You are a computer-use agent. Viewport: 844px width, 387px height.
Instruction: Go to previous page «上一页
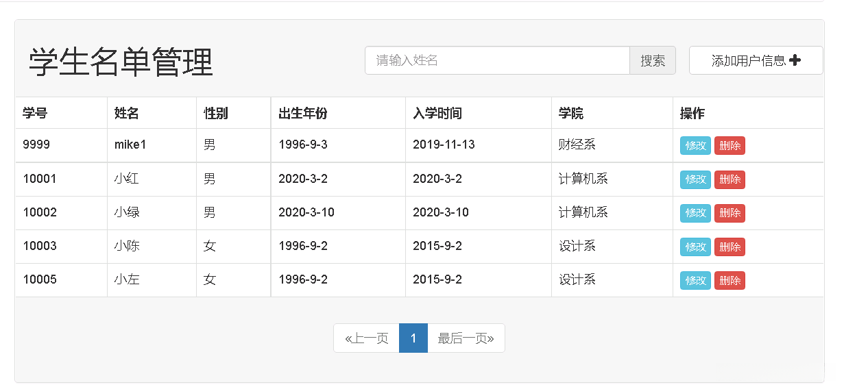click(366, 338)
